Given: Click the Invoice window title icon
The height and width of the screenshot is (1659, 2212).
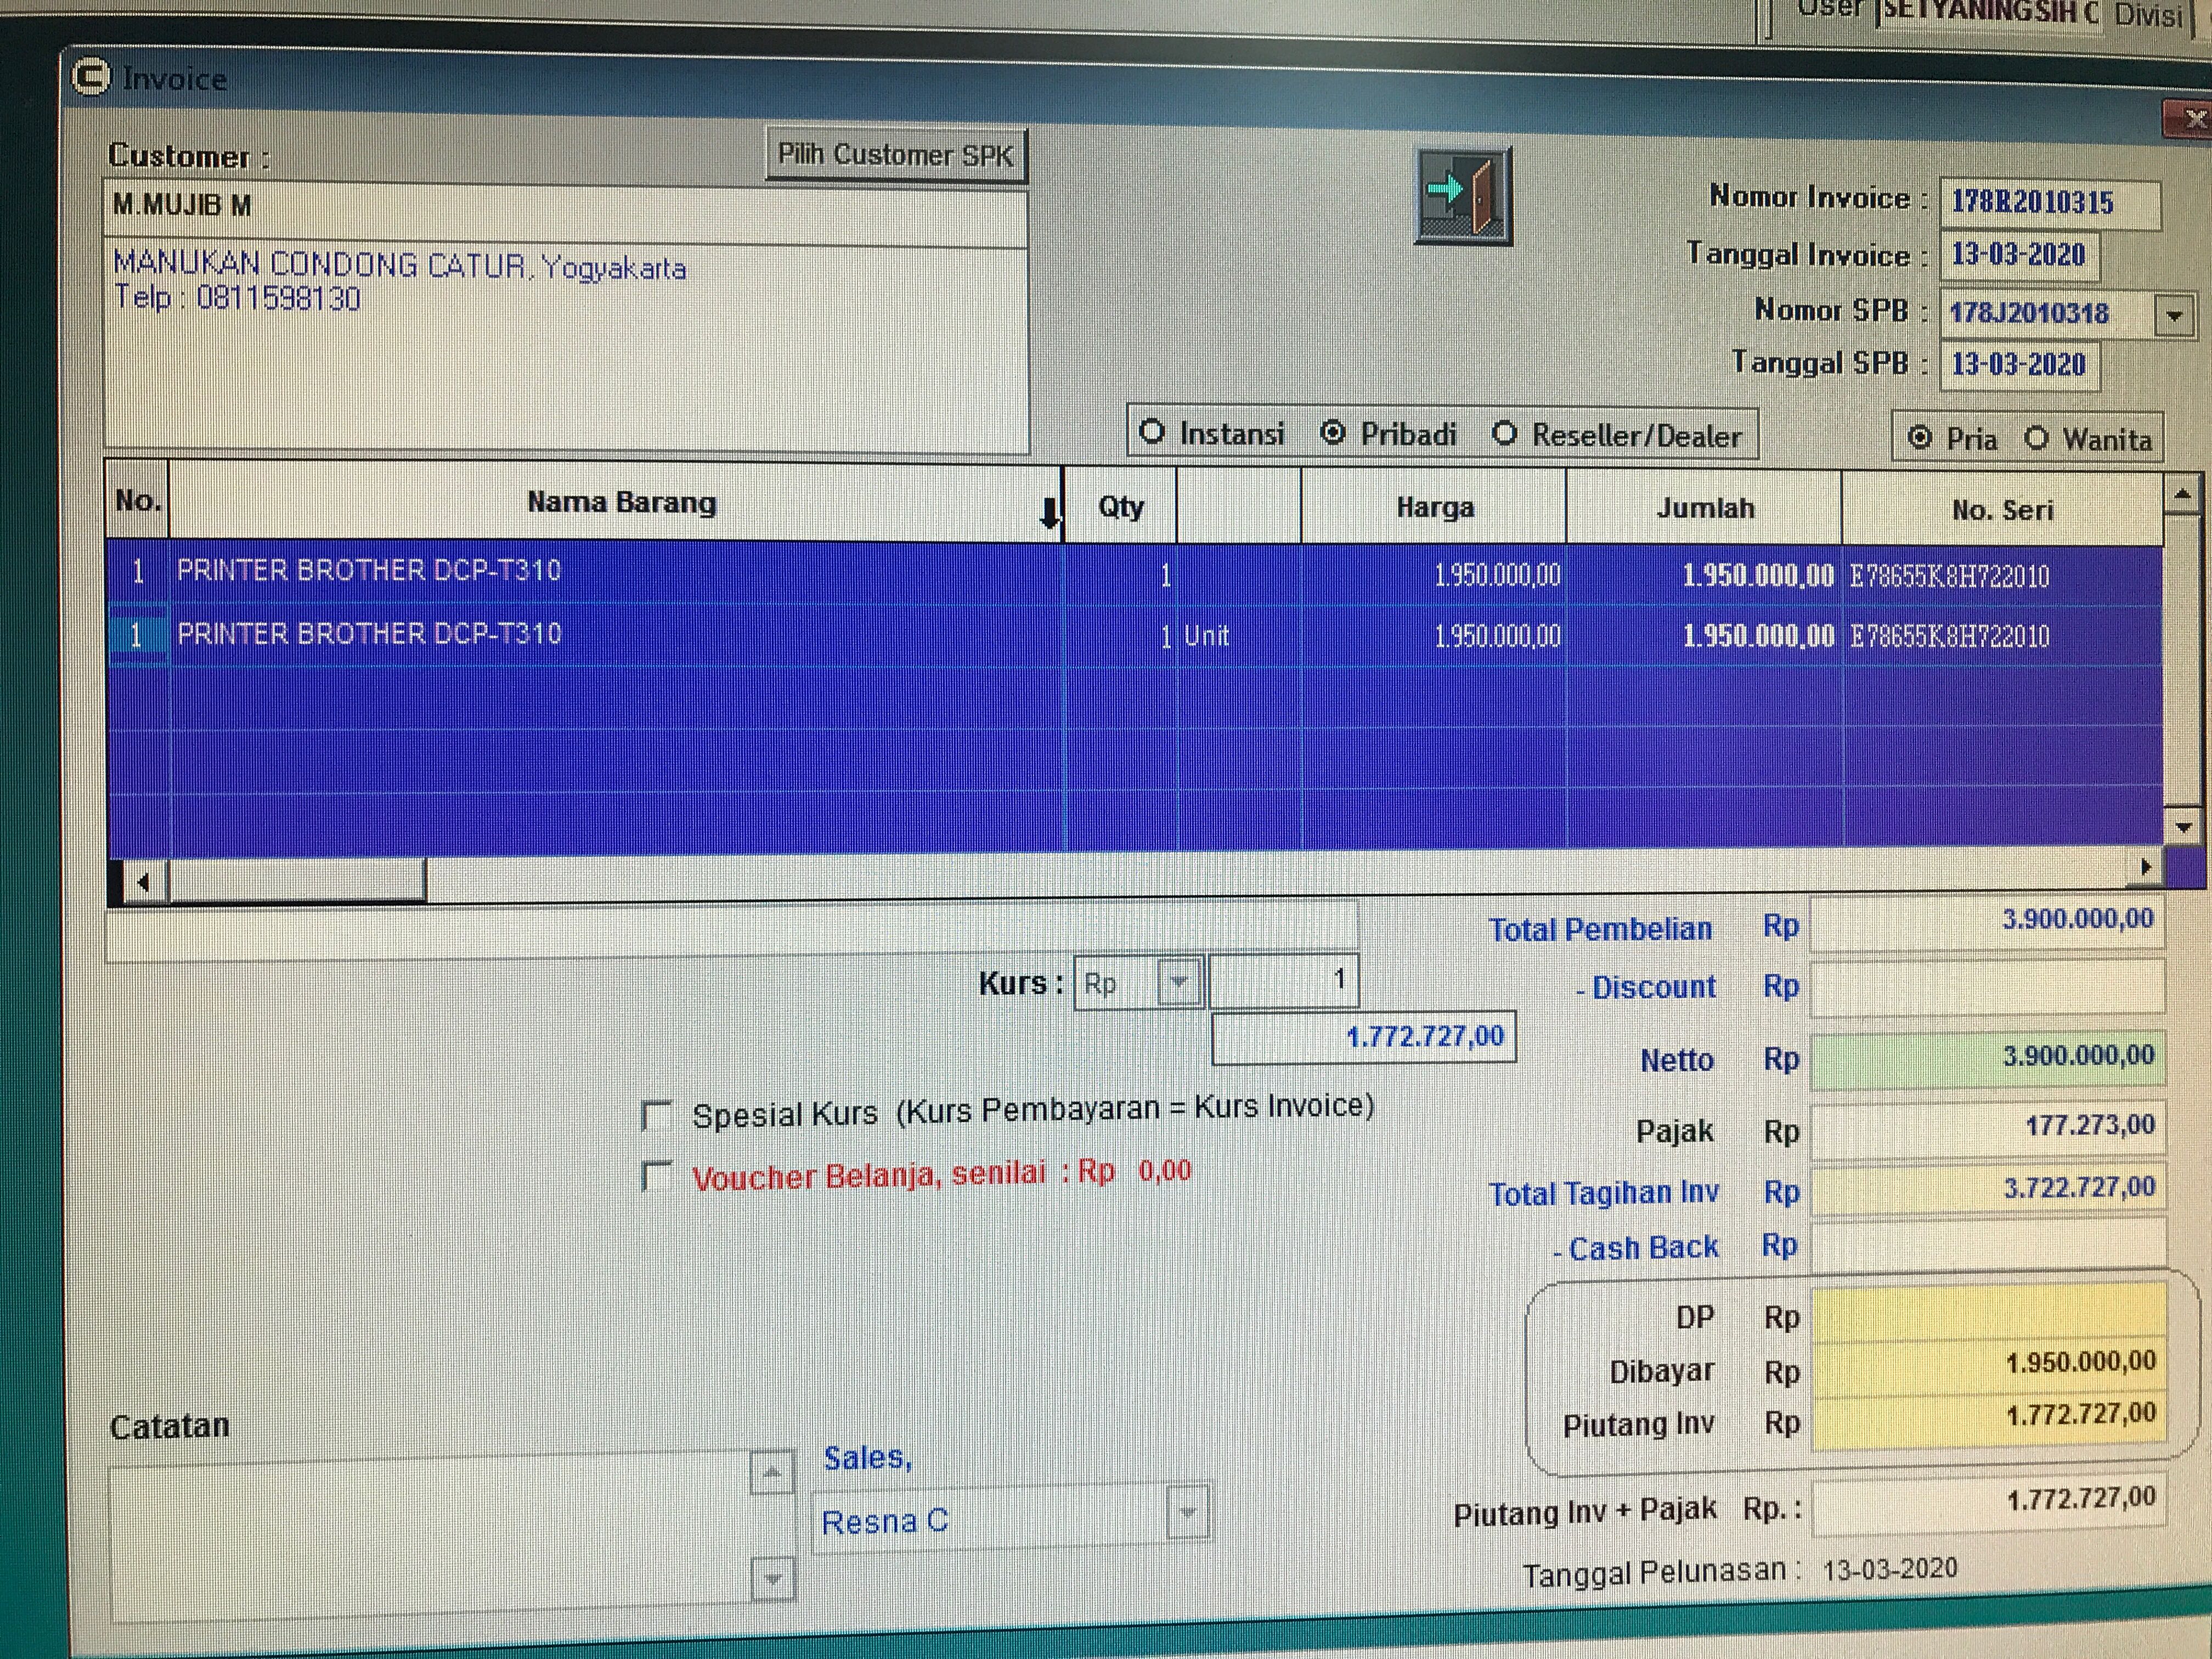Looking at the screenshot, I should (91, 77).
